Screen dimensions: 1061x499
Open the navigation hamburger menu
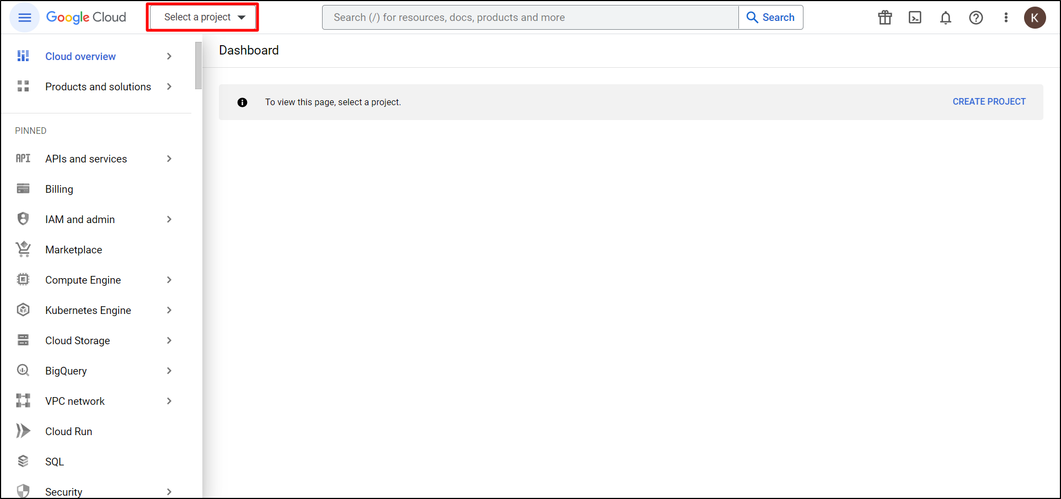[24, 17]
